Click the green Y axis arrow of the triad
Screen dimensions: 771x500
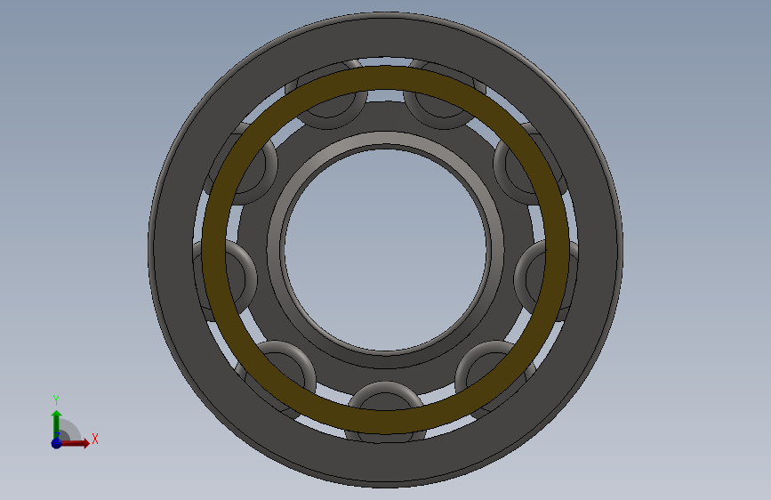(57, 423)
